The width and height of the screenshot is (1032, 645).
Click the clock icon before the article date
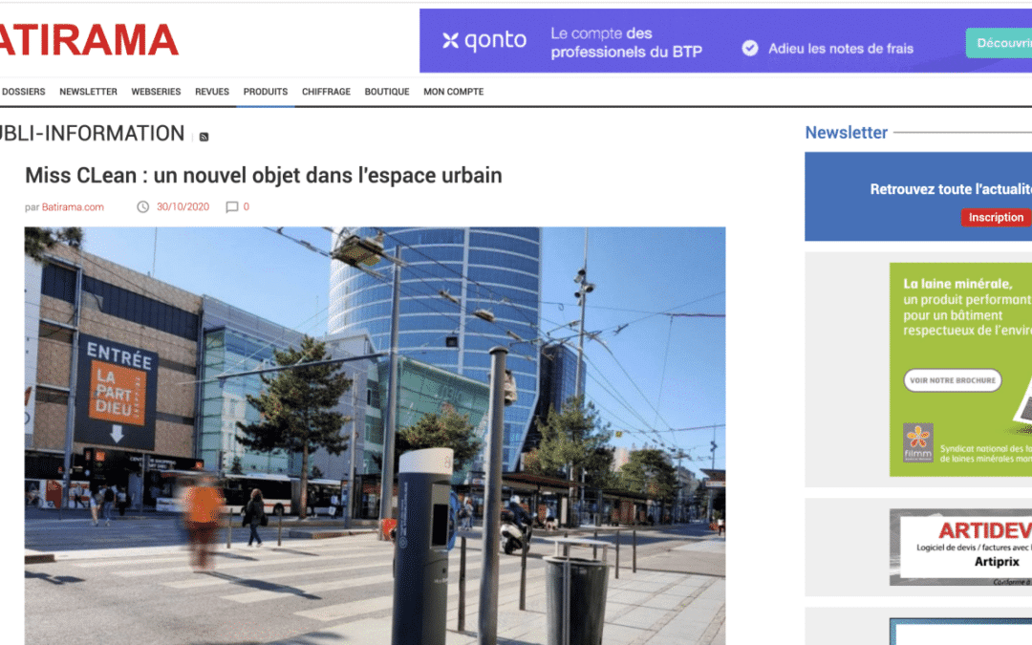[143, 206]
